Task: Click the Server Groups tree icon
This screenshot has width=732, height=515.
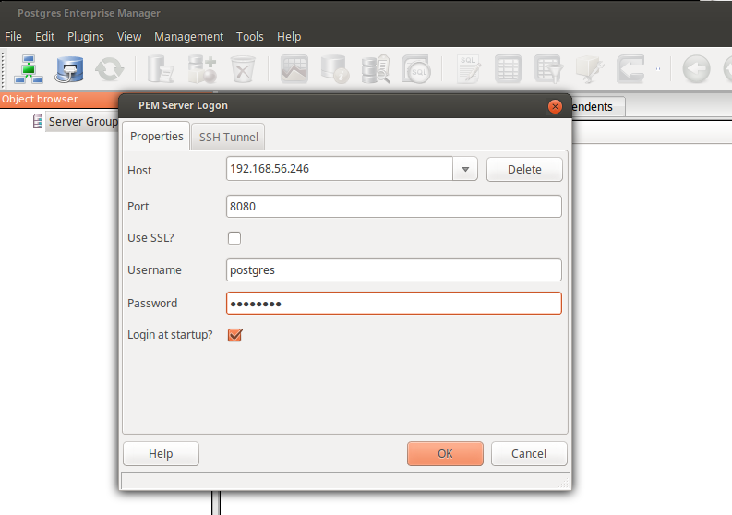Action: pos(37,121)
